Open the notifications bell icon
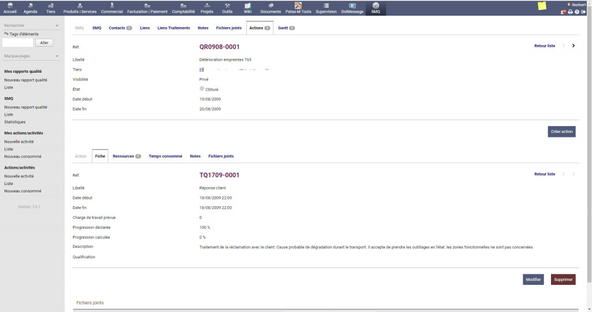The width and height of the screenshot is (592, 312). (x=563, y=12)
